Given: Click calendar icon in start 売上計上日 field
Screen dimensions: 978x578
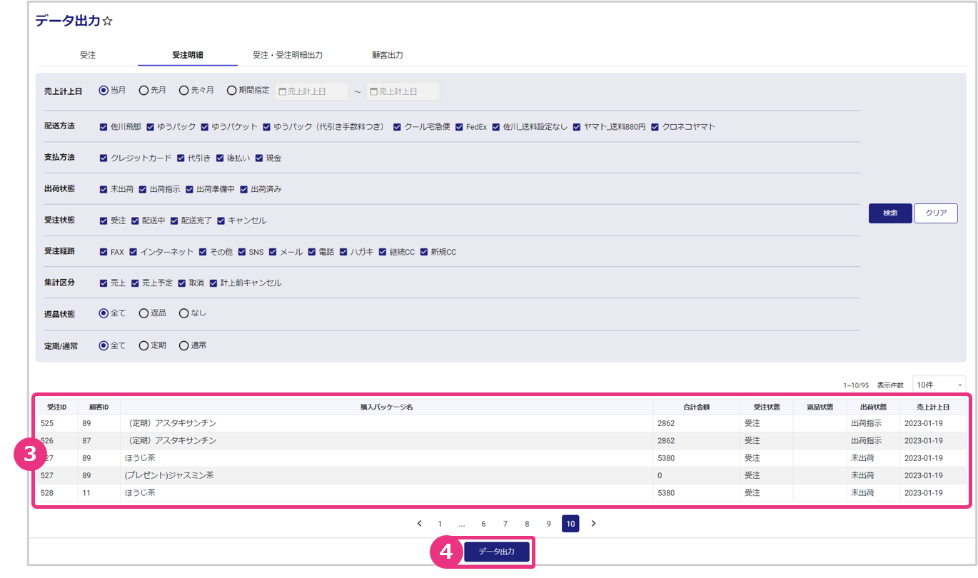Looking at the screenshot, I should coord(282,91).
